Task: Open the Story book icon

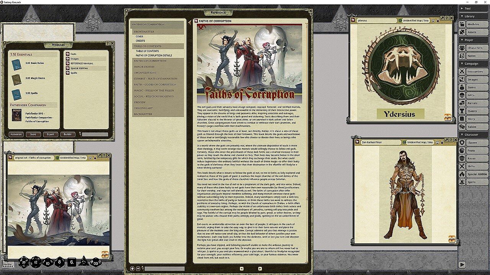Action: 462,119
